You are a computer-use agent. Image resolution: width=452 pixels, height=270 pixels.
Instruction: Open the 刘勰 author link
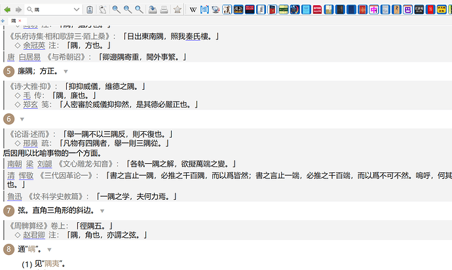(x=45, y=164)
